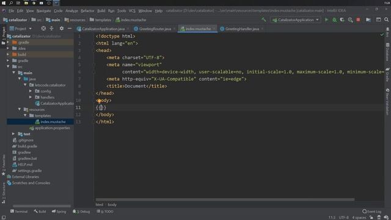The image size is (391, 220).
Task: Select index.mustache in Project tree
Action: pos(53,122)
